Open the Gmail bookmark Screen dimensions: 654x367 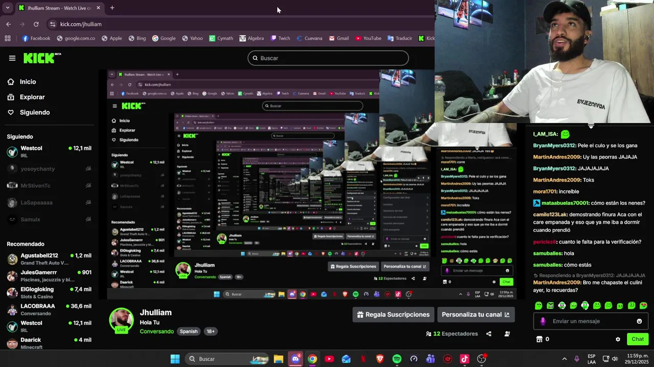(339, 38)
